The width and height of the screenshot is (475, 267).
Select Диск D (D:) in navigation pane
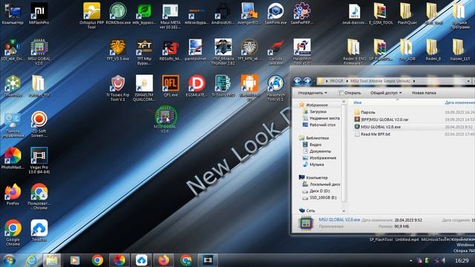pos(316,191)
